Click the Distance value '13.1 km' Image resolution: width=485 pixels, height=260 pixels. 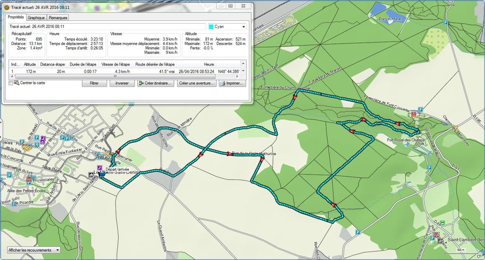36,43
